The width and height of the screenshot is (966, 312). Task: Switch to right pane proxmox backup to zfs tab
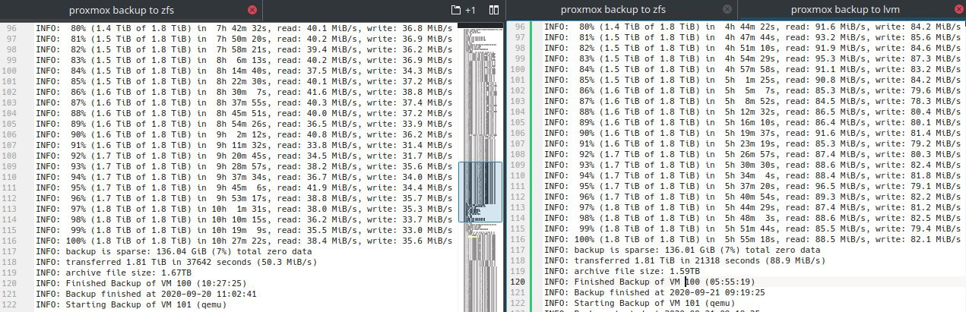tap(613, 10)
